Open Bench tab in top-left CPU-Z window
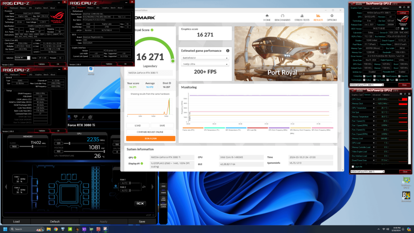This screenshot has height=233, width=414. coord(45,8)
